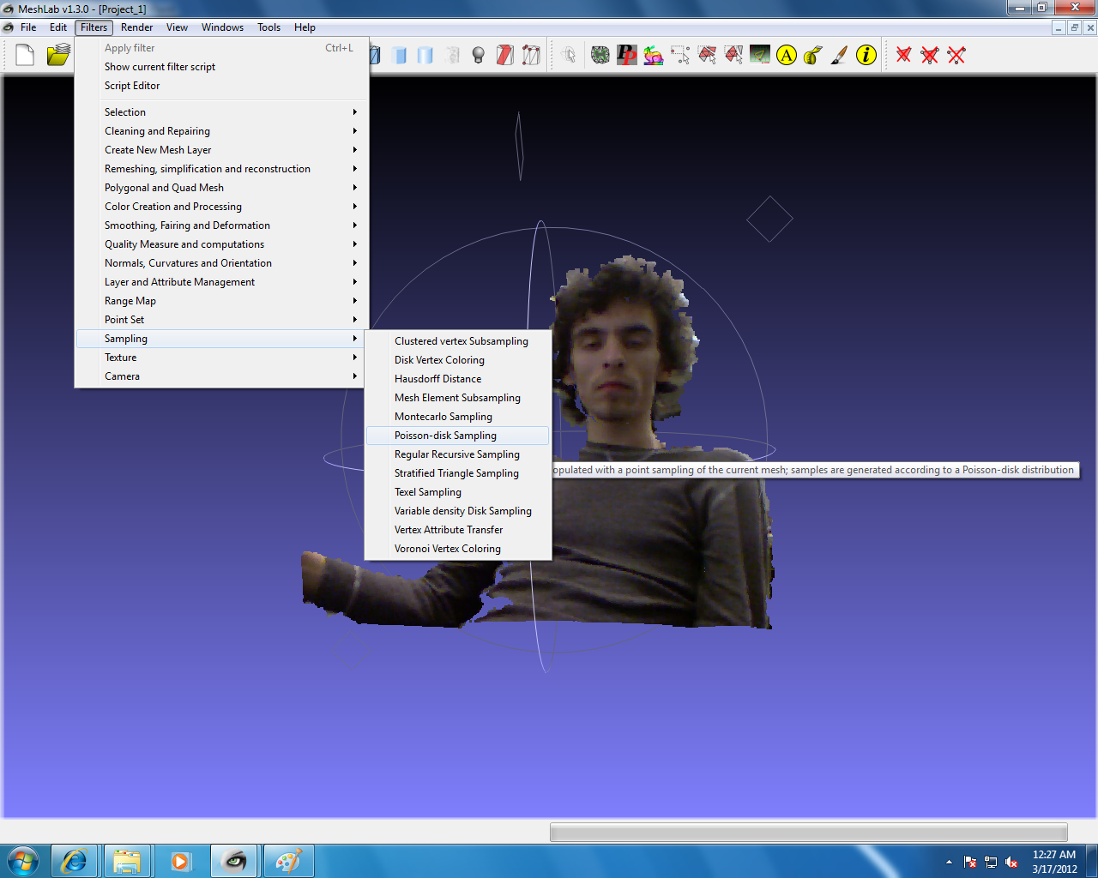
Task: Click the PP pick points tool
Action: point(627,56)
